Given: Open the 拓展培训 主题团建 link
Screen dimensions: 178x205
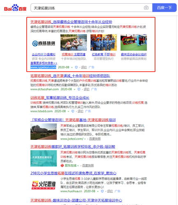Looking at the screenshot, I should pyautogui.click(x=73, y=55).
